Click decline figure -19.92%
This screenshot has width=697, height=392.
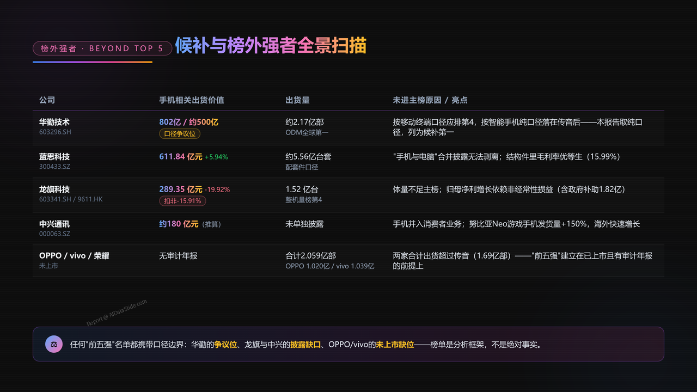click(x=217, y=189)
